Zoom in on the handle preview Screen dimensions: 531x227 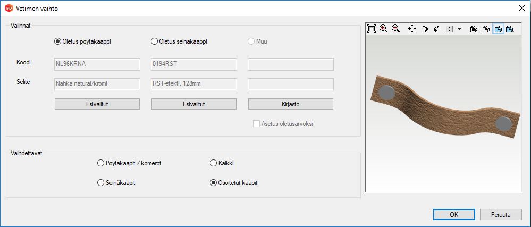(x=383, y=29)
